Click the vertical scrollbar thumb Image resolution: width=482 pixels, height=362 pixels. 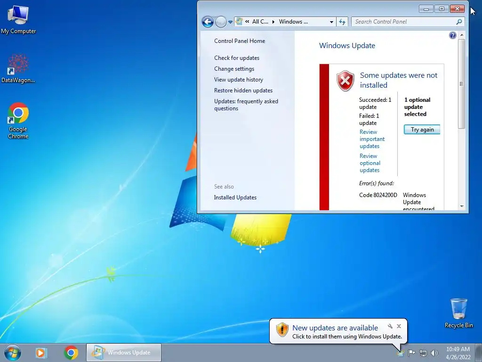coord(461,84)
